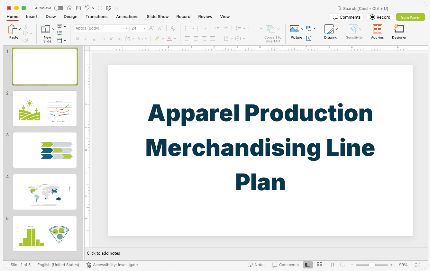Screen dimensions: 430x271
Task: Click the red font color swatch
Action: [x=169, y=39]
